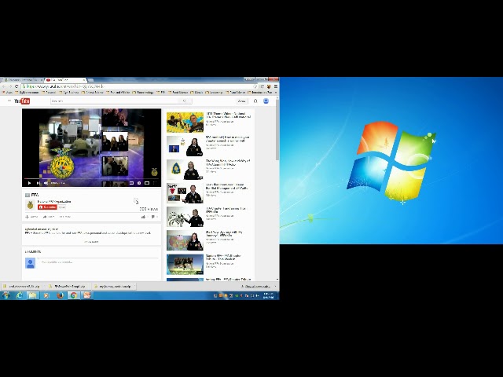This screenshot has height=377, width=503.
Task: Unmute the video player volume
Action: [x=46, y=183]
